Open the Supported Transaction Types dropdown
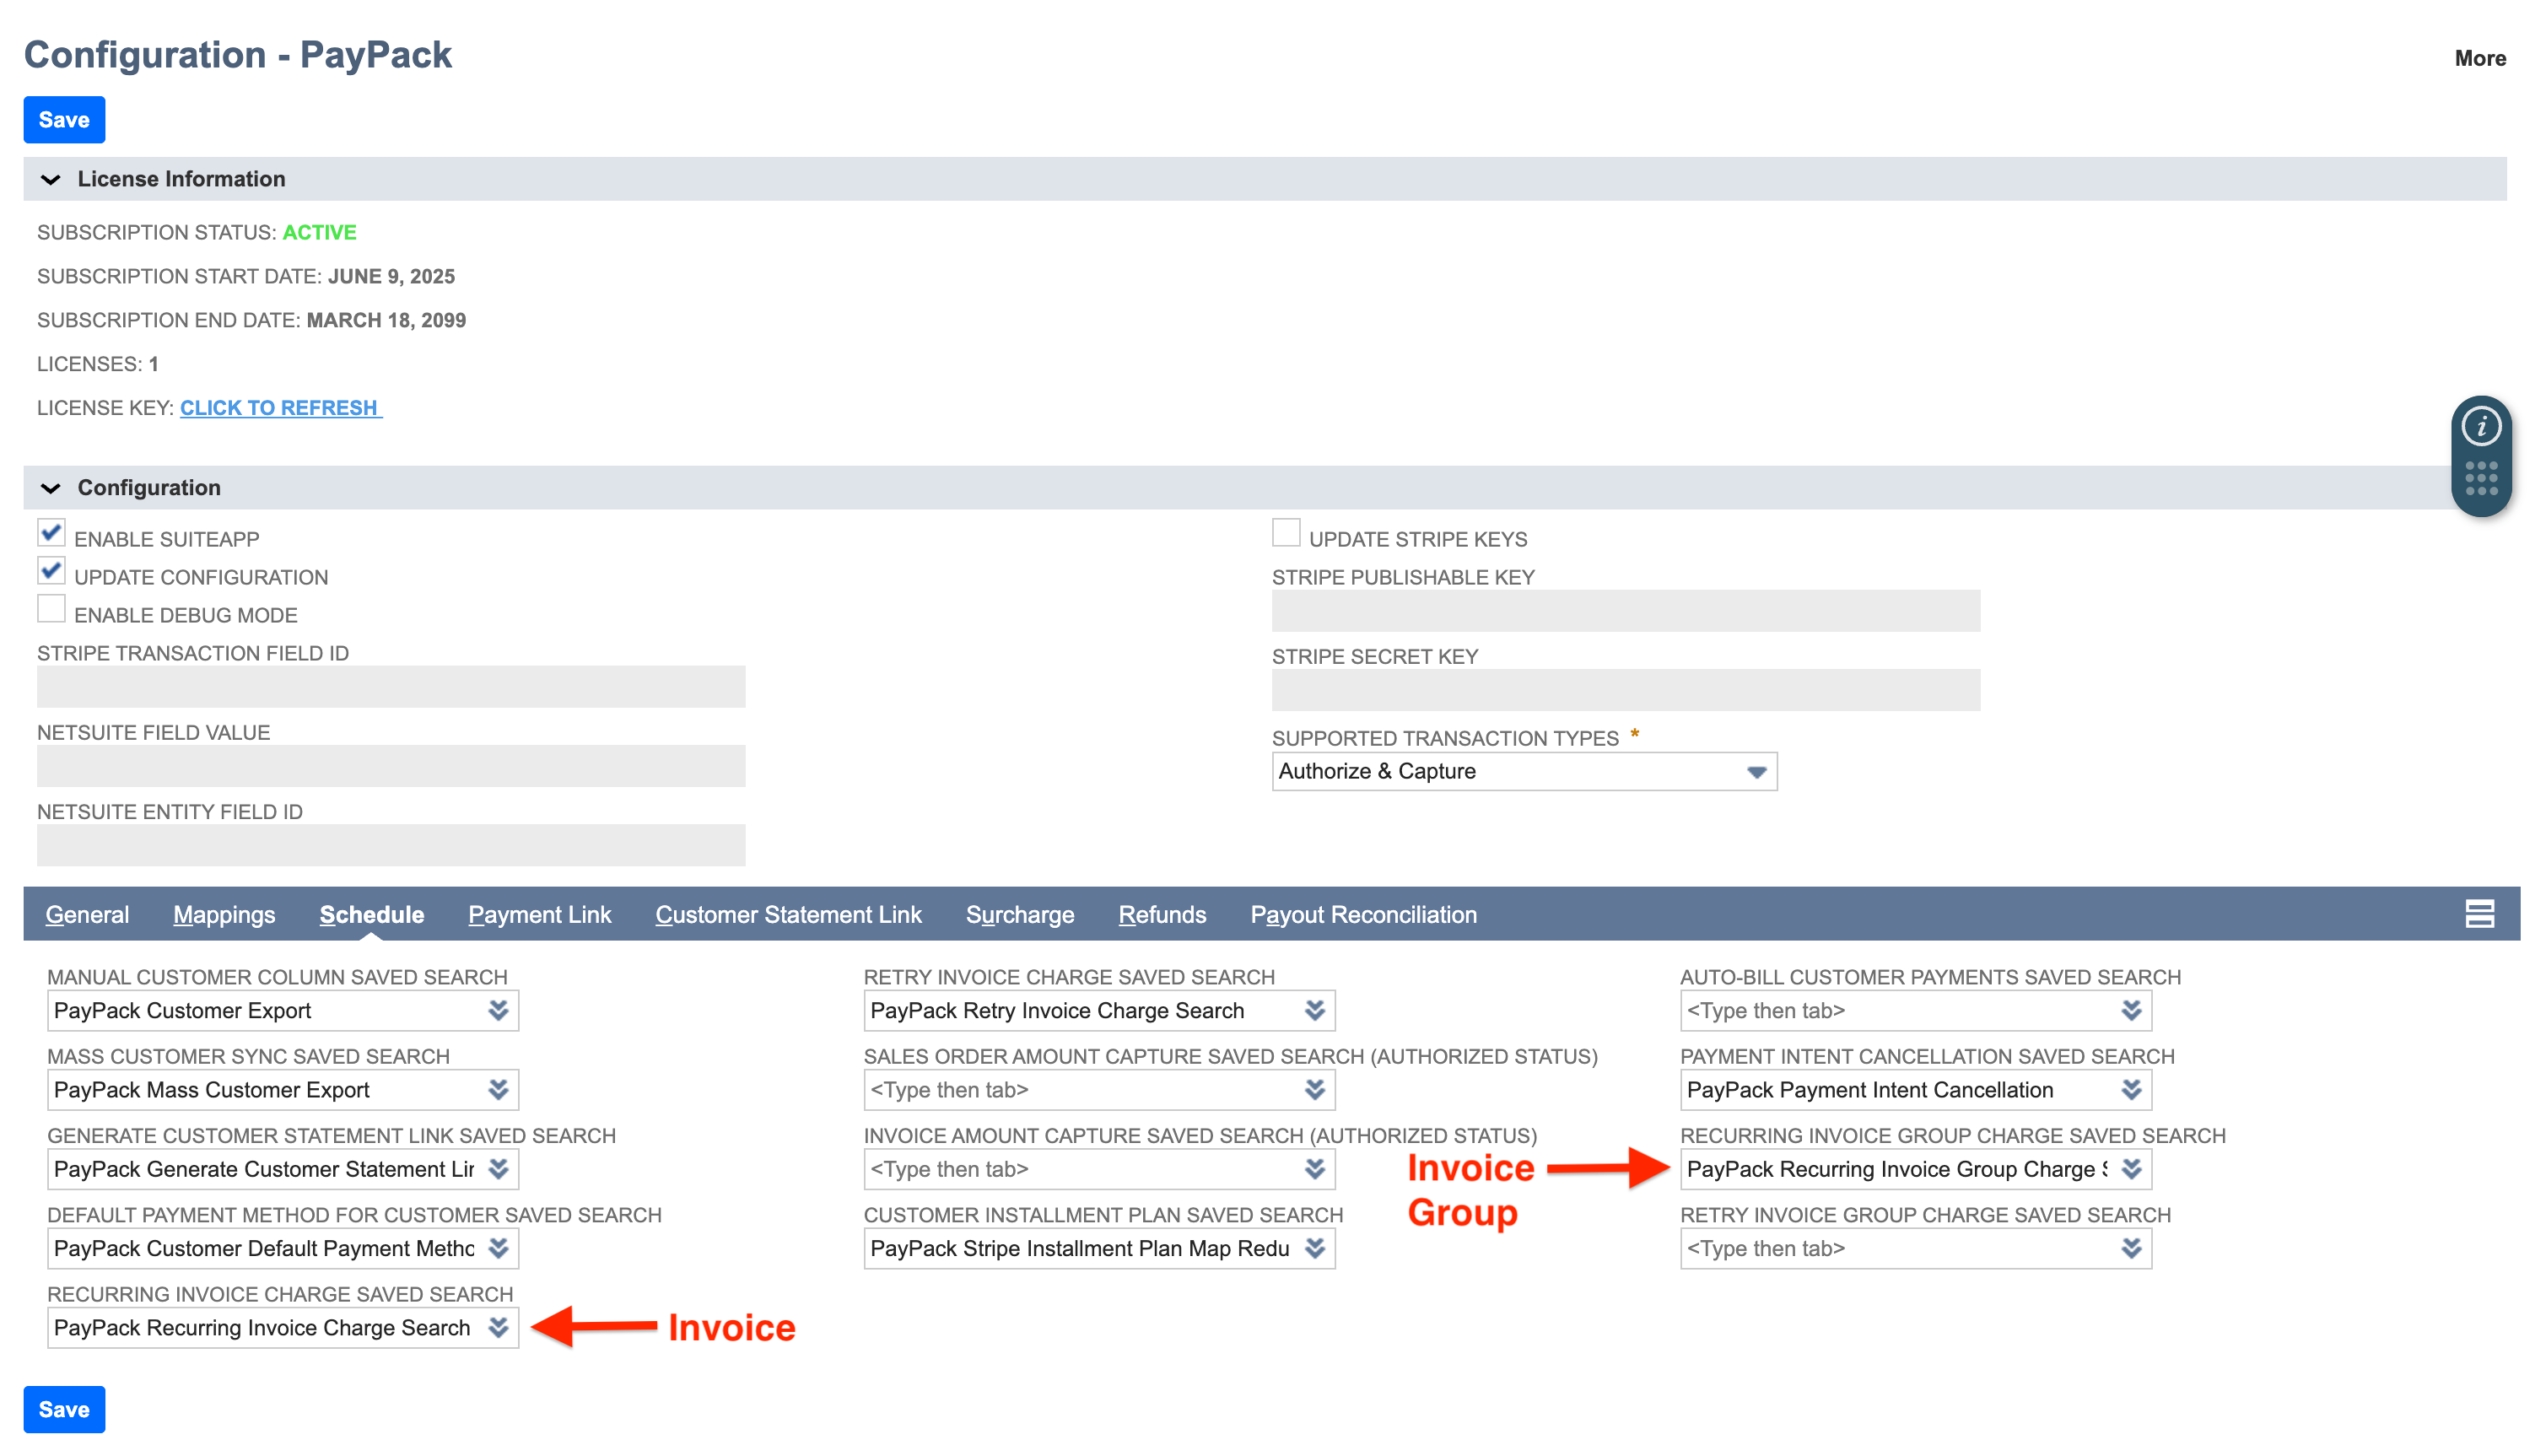The height and width of the screenshot is (1456, 2546). (1757, 771)
